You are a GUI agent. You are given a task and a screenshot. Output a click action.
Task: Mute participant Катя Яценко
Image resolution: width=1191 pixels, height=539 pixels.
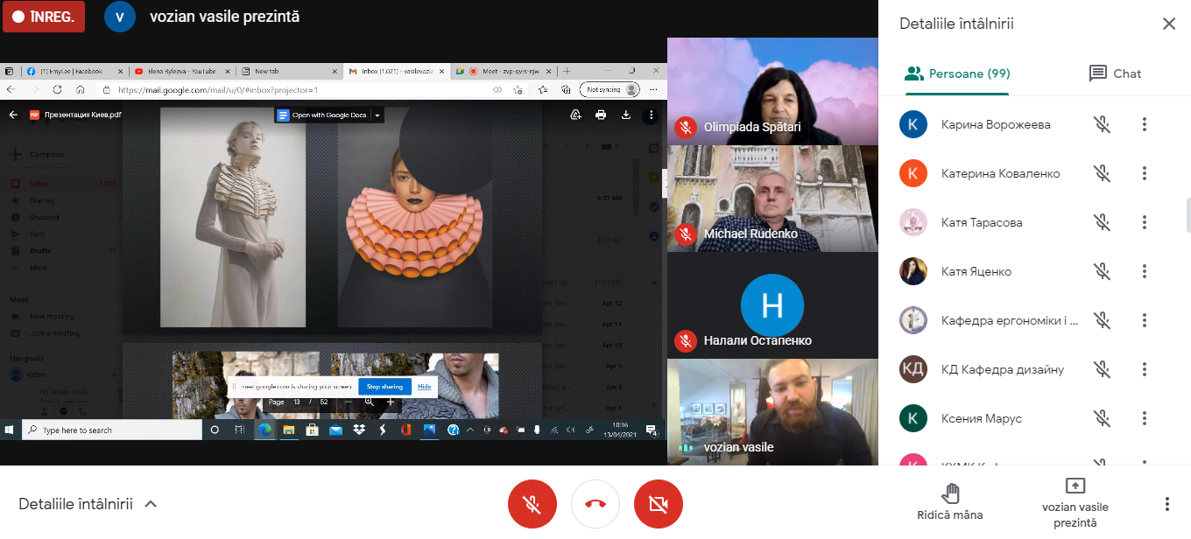(x=1102, y=272)
